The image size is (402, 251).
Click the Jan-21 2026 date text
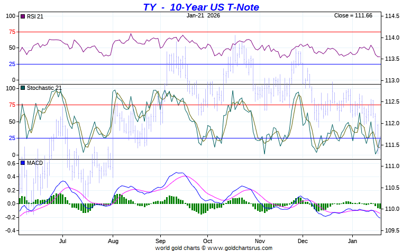click(x=203, y=15)
